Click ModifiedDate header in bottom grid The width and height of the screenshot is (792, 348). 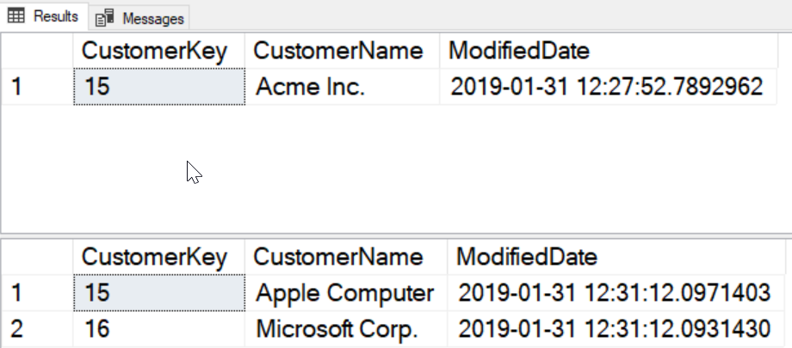tap(527, 257)
